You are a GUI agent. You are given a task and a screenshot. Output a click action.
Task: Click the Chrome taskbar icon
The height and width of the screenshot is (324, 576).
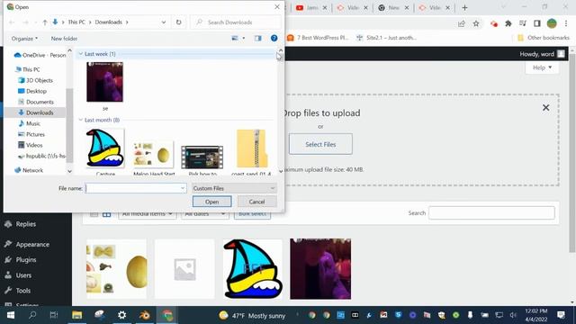[167, 315]
